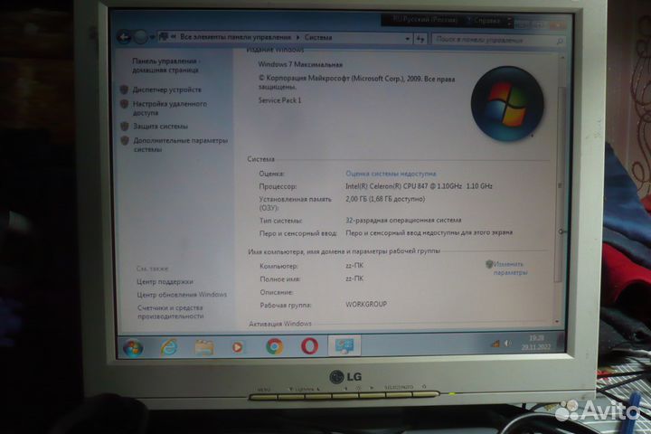The height and width of the screenshot is (434, 651).
Task: Open 'Центр обновления Windows' link
Action: click(x=182, y=295)
